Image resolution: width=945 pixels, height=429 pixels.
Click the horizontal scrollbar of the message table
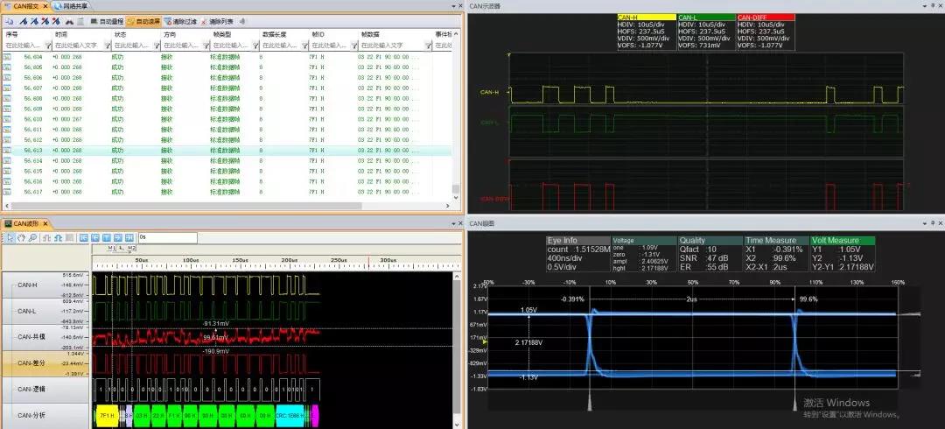click(226, 206)
